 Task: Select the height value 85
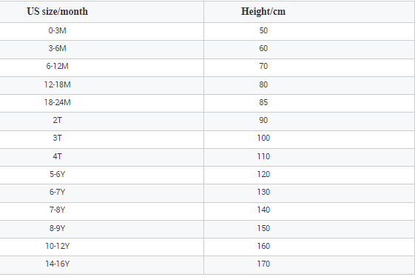pos(263,102)
